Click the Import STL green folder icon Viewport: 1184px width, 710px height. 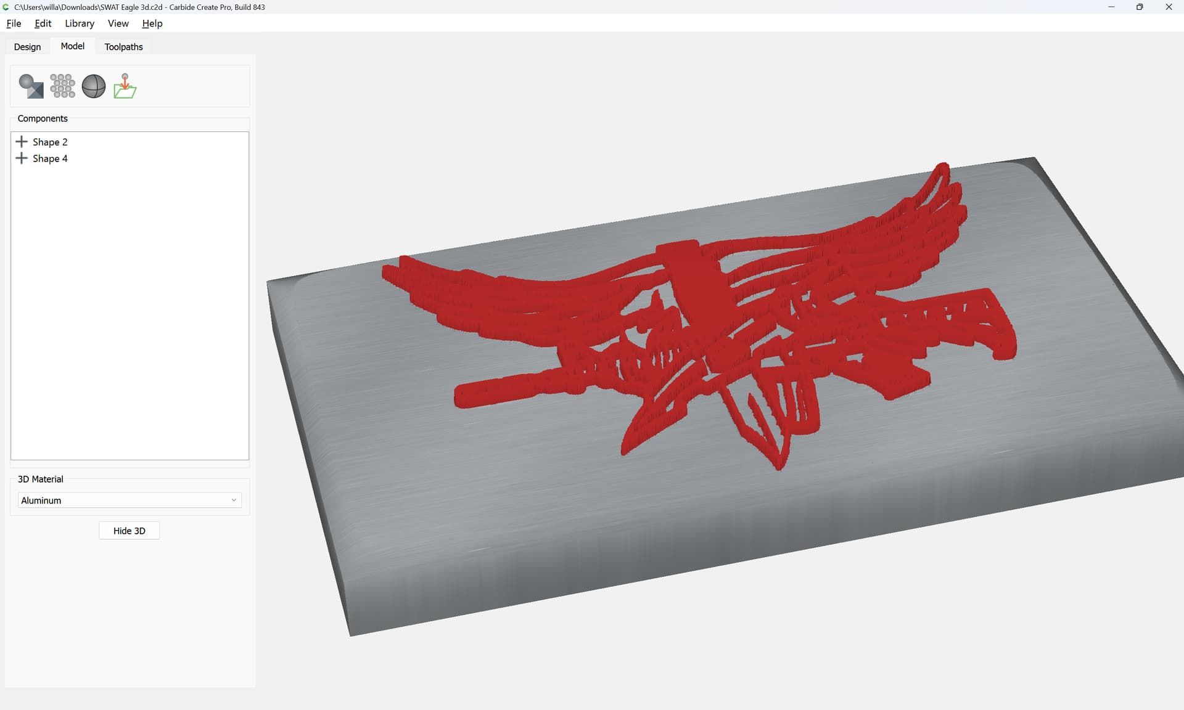click(x=125, y=86)
